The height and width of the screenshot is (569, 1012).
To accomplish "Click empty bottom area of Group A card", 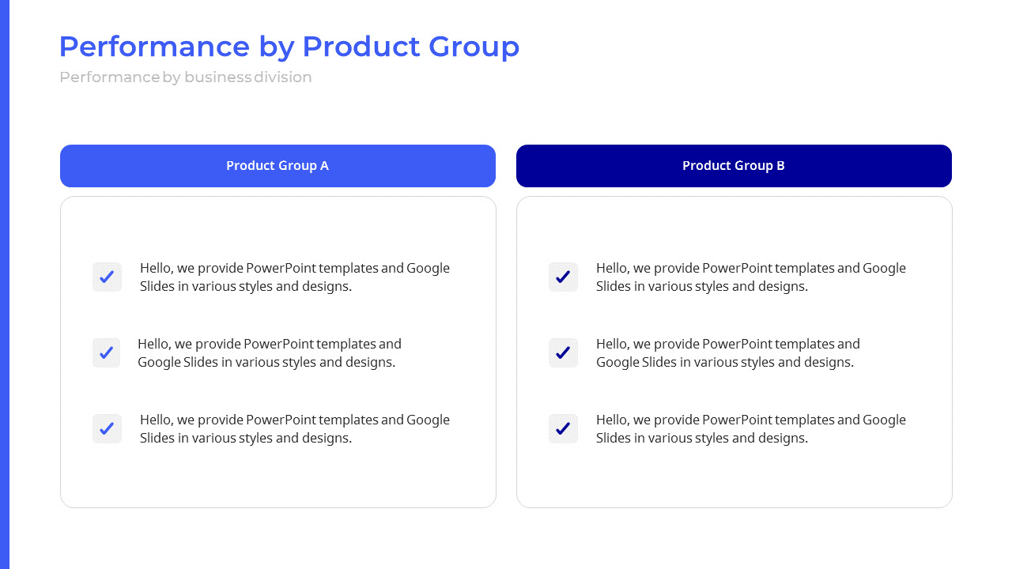I will pyautogui.click(x=278, y=478).
